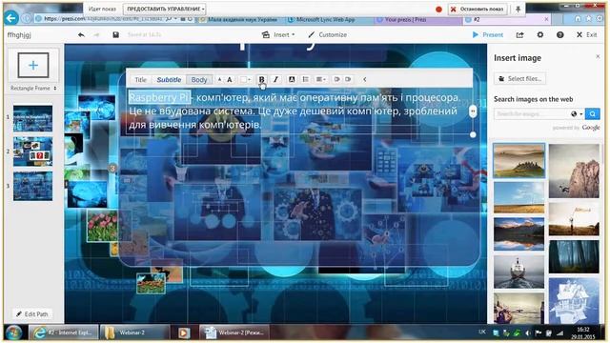Pin the sharing toolbar
This screenshot has width=610, height=343.
[x=518, y=9]
